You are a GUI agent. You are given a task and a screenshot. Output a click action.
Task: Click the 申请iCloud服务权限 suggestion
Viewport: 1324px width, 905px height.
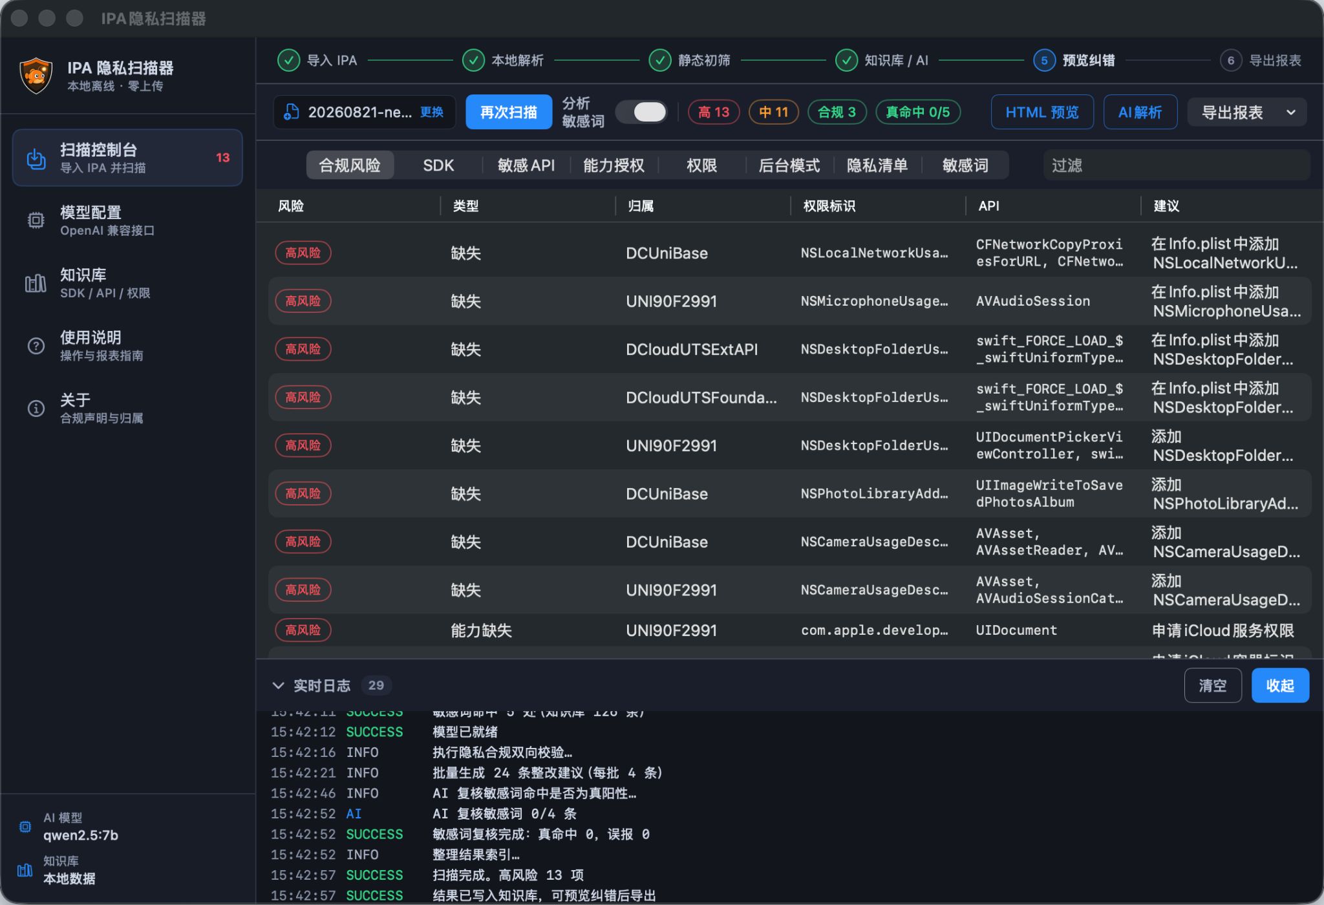coord(1223,630)
